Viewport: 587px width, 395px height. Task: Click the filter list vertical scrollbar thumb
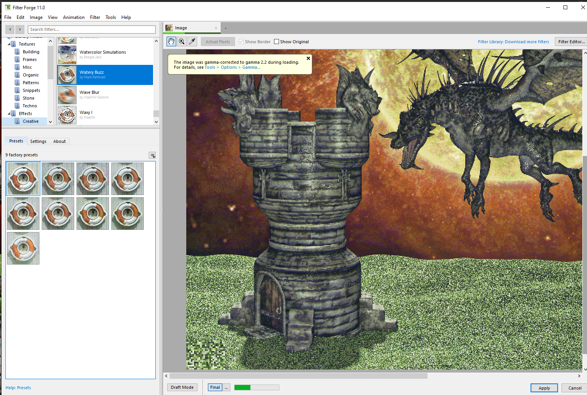[156, 114]
